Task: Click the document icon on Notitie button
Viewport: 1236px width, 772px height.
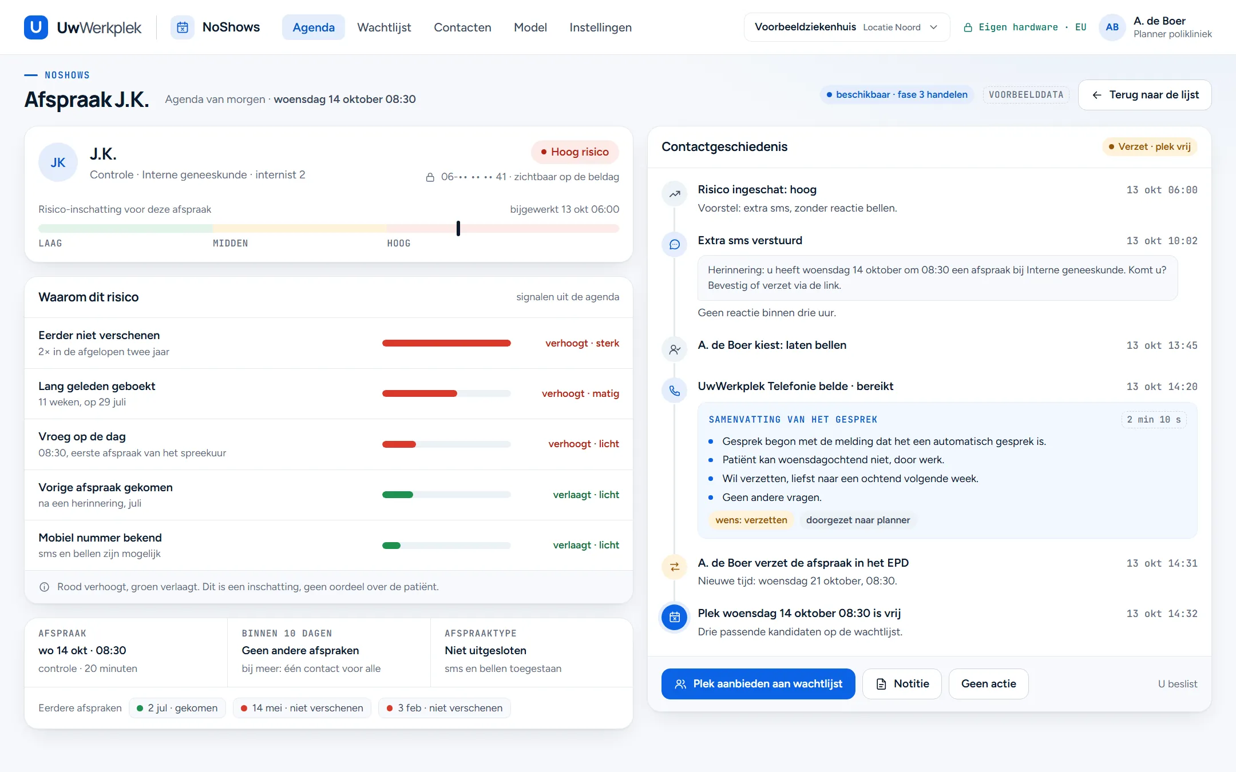Action: [881, 684]
